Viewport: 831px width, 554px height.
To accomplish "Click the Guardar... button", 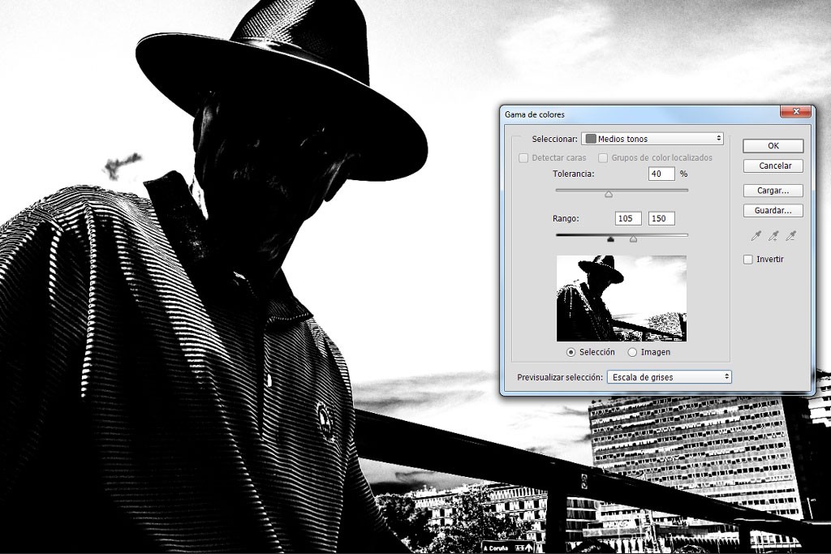I will pos(773,211).
